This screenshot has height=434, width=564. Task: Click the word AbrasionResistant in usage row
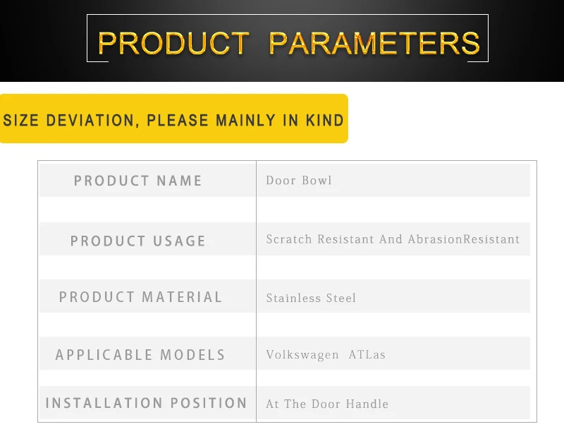[464, 239]
